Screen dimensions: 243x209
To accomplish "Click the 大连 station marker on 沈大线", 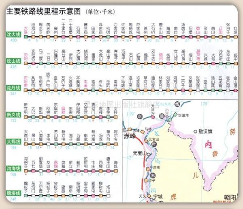I will 26,36.
